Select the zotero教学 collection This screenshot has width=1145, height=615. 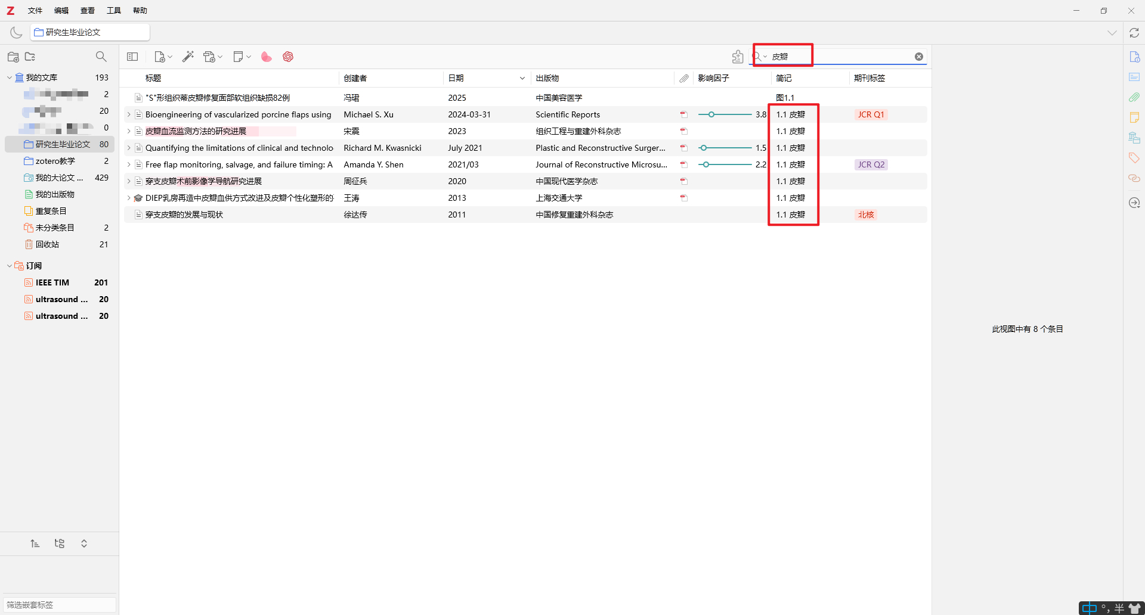point(55,161)
